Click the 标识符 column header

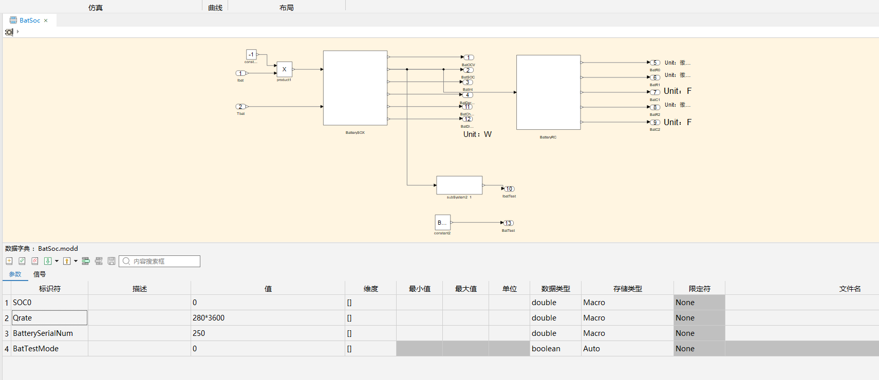[x=50, y=289]
